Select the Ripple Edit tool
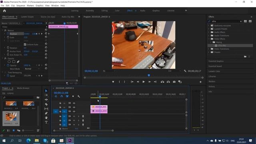Viewport: 256px width, 144px height. [x=46, y=100]
